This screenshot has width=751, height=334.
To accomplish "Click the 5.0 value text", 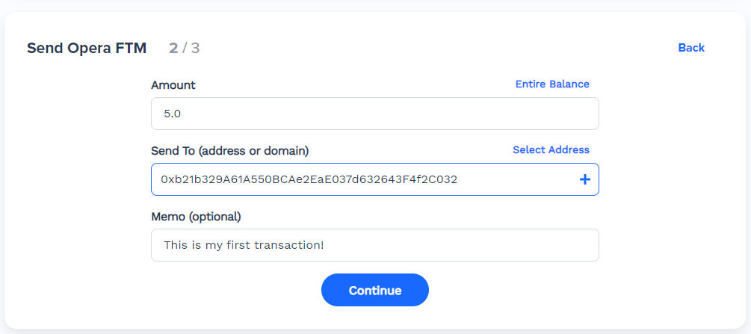I will 173,114.
